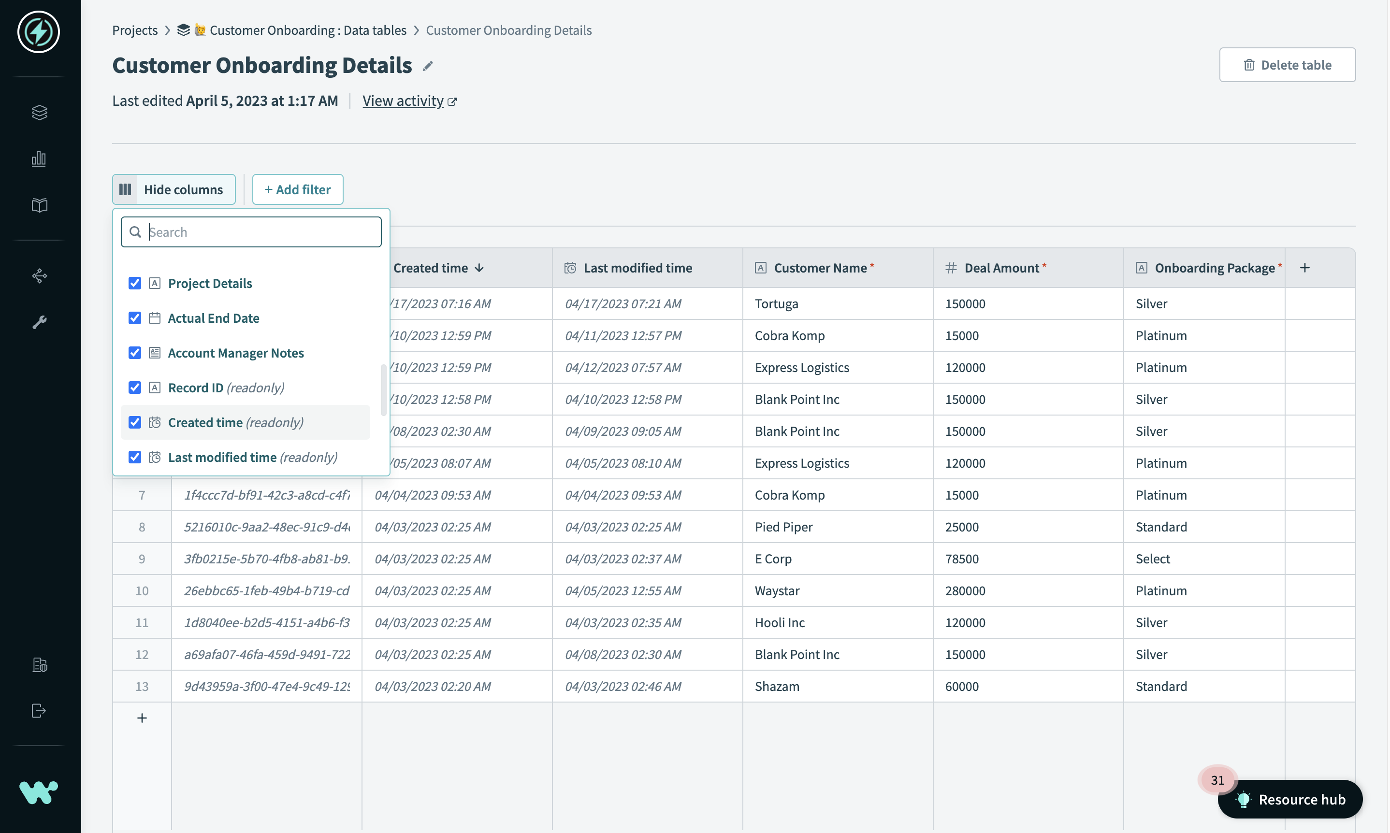The image size is (1390, 833).
Task: Open the book icon in sidebar
Action: point(39,205)
